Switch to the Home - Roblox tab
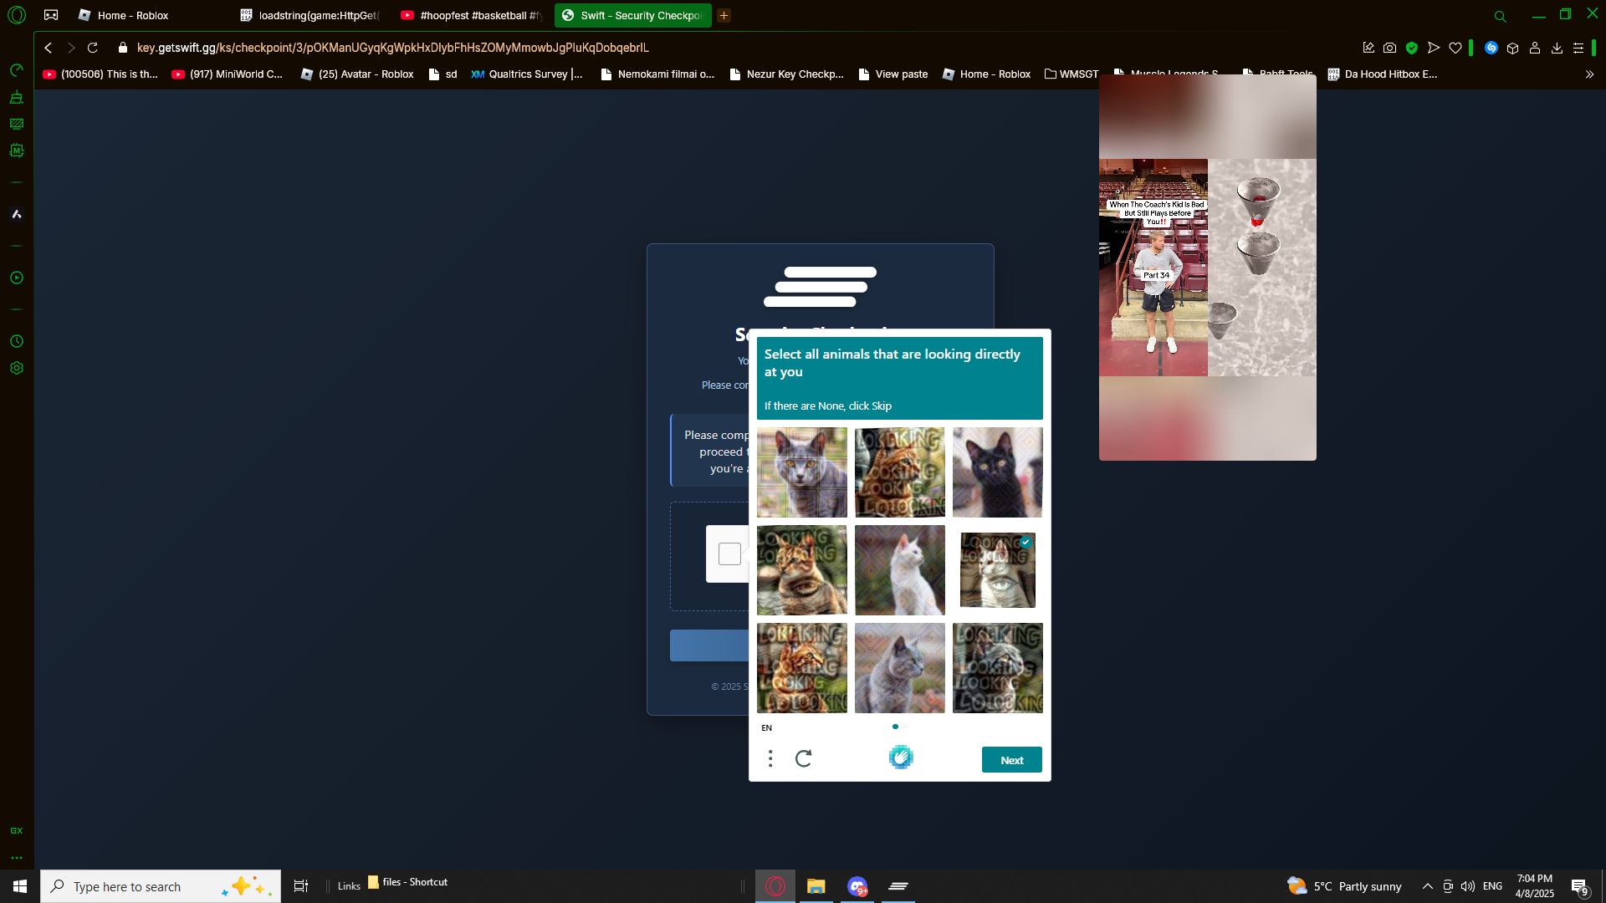This screenshot has height=903, width=1606. click(134, 15)
